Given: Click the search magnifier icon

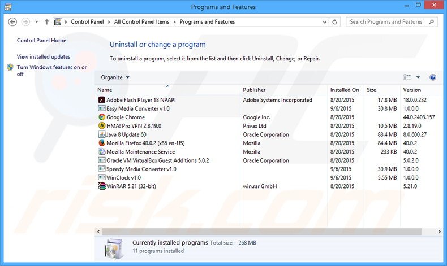Looking at the screenshot, I should click(431, 22).
